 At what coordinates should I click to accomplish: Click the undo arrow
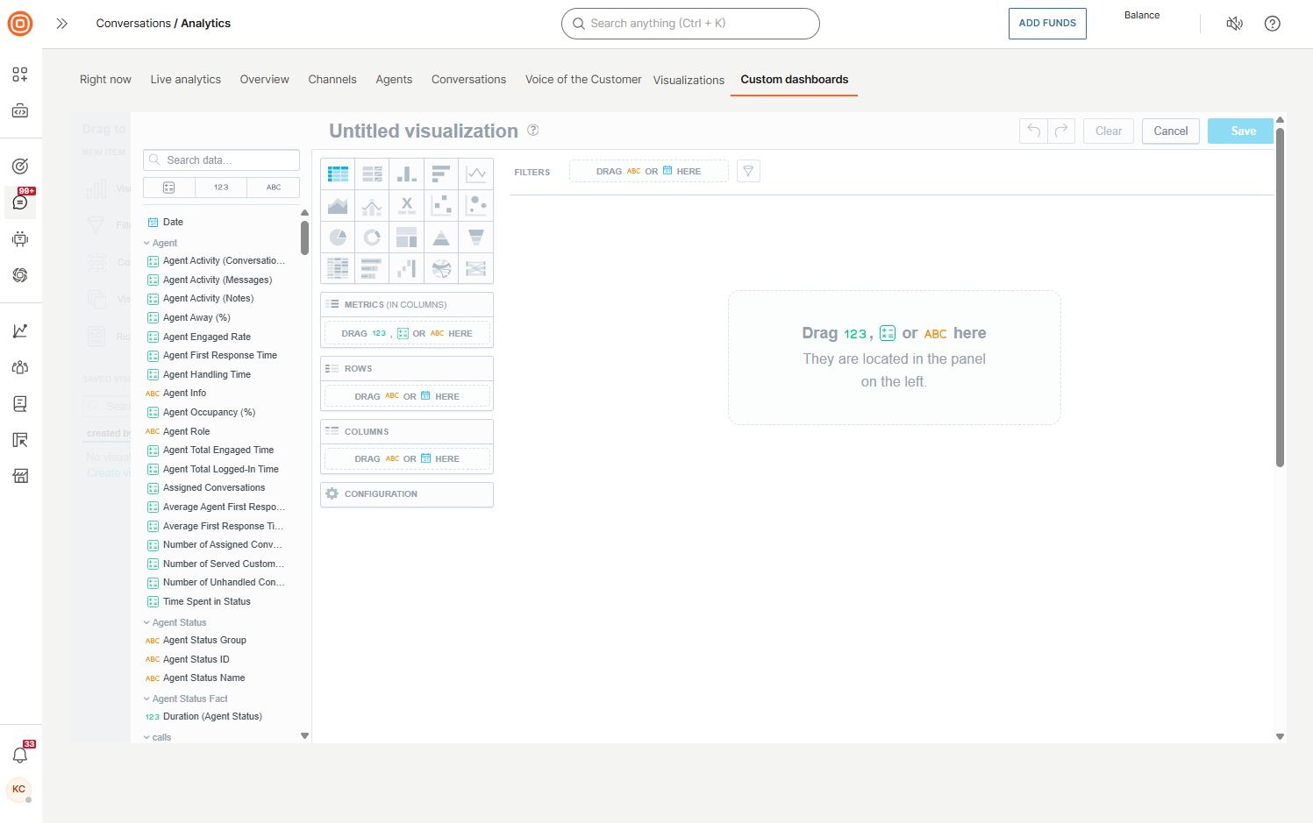tap(1032, 131)
